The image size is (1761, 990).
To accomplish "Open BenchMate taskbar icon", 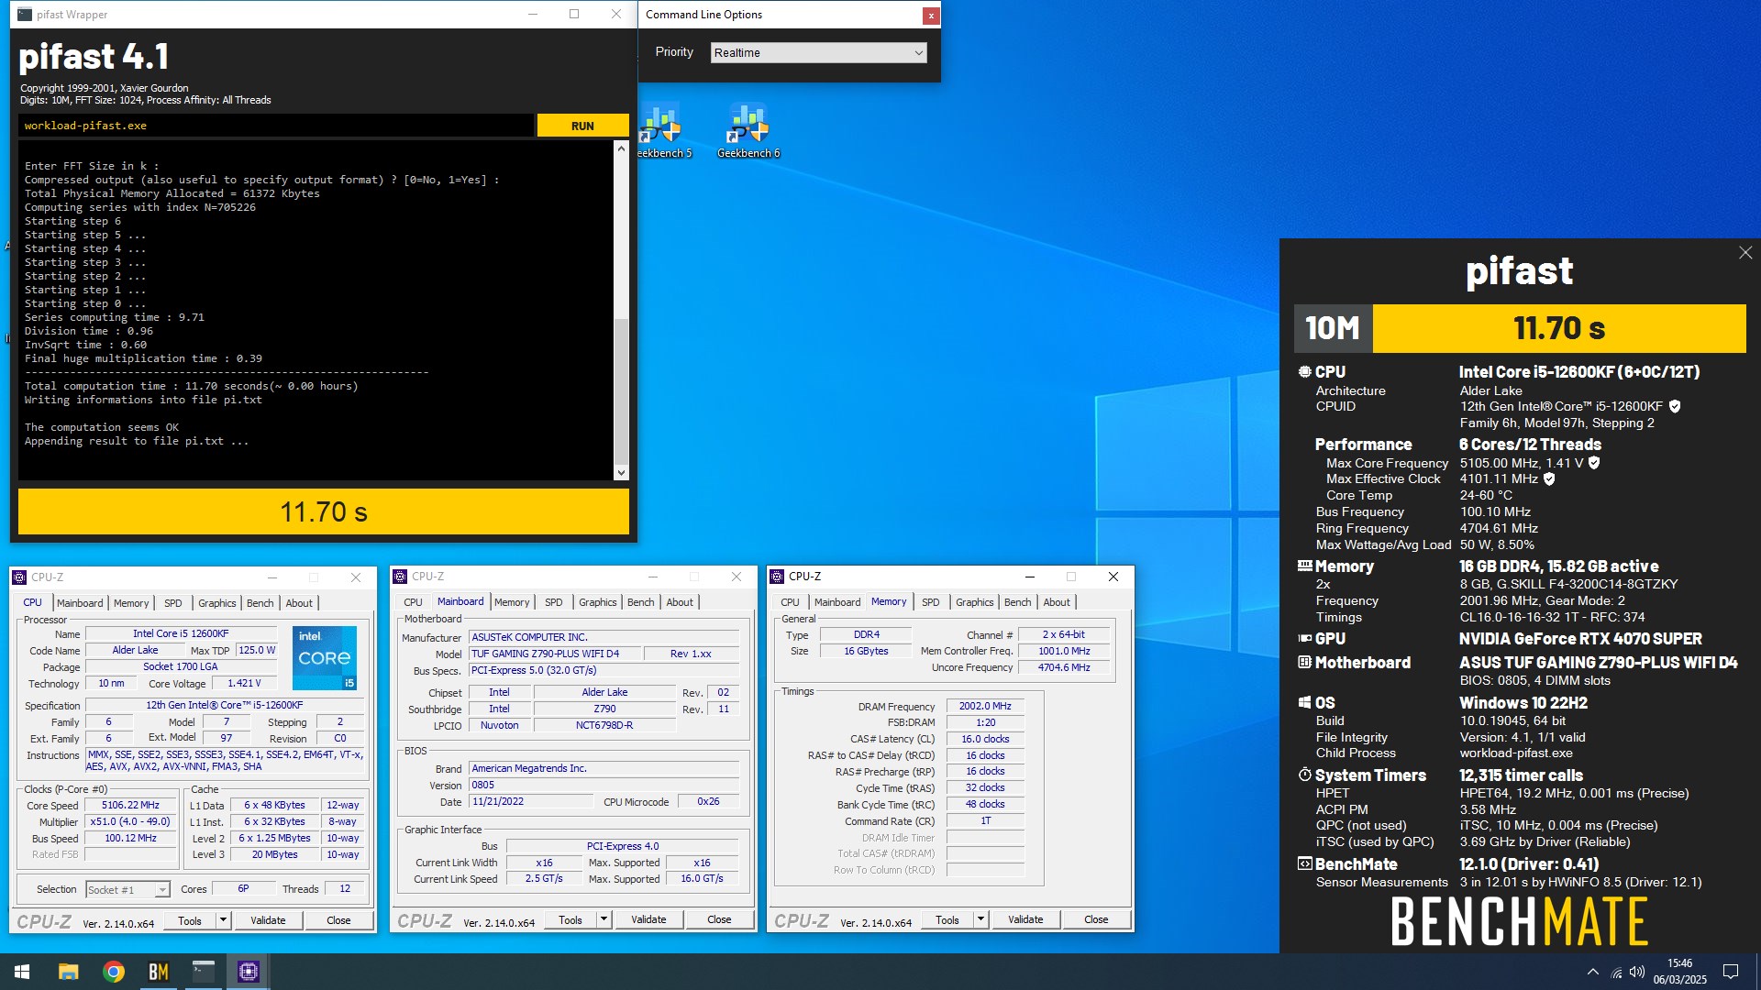I will click(x=159, y=972).
